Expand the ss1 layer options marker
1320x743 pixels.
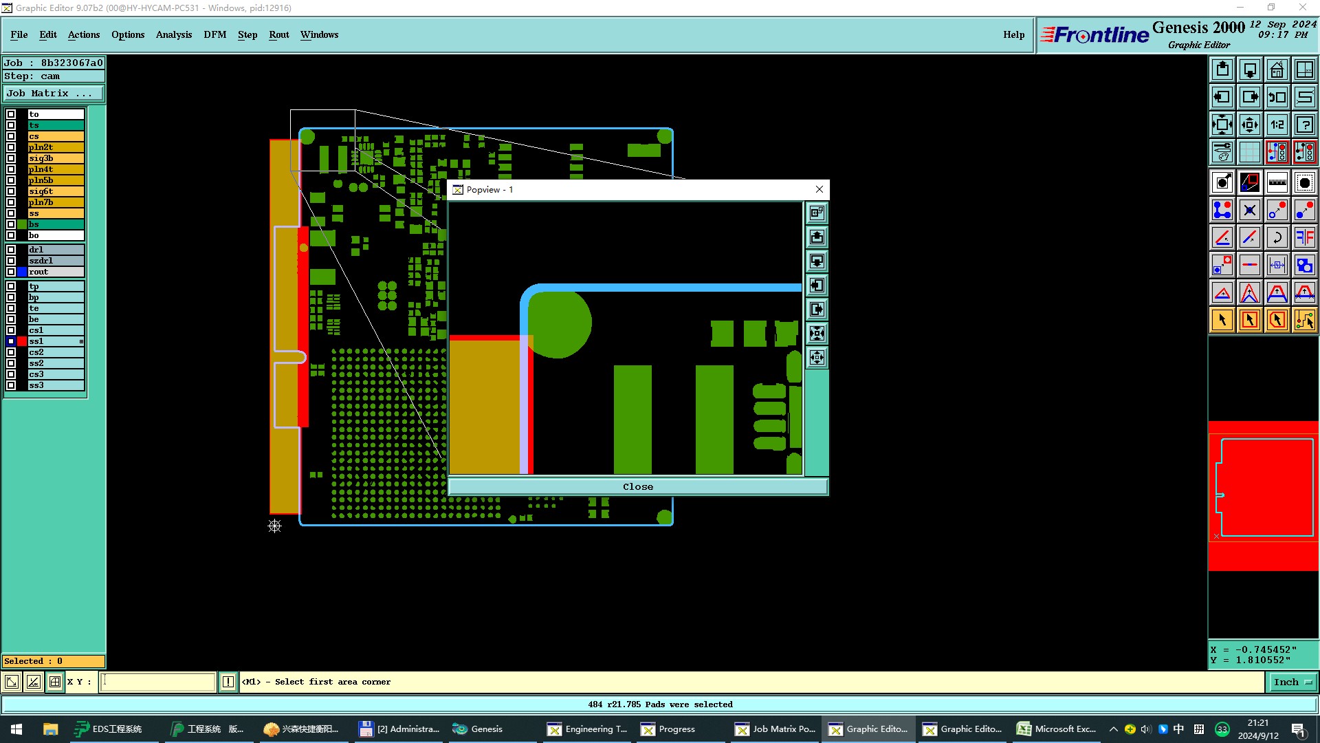81,341
